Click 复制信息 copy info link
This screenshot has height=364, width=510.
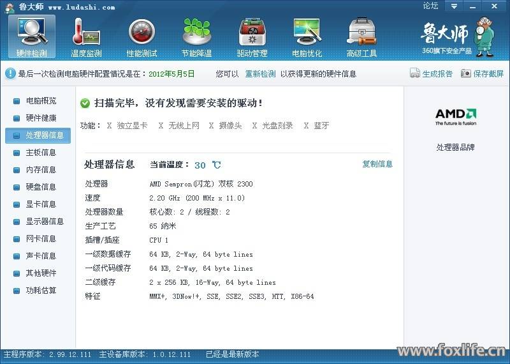377,164
